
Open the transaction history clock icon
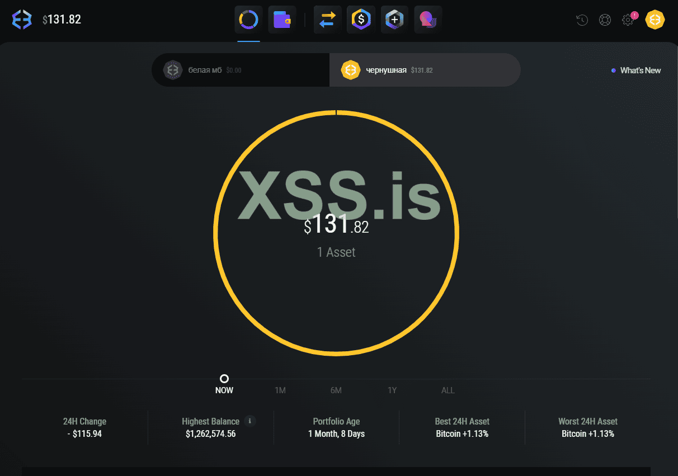click(x=582, y=20)
